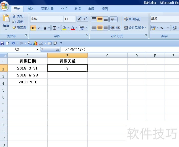Toggle Italic formatting
179x147 pixels.
coord(39,28)
